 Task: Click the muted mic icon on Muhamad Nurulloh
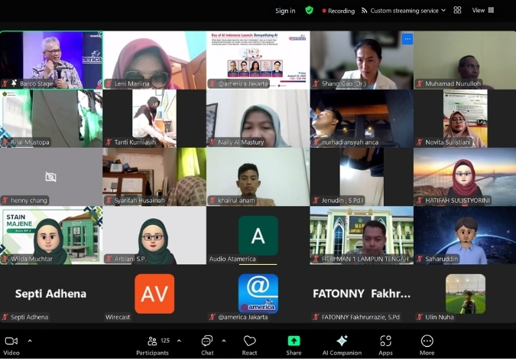click(419, 83)
